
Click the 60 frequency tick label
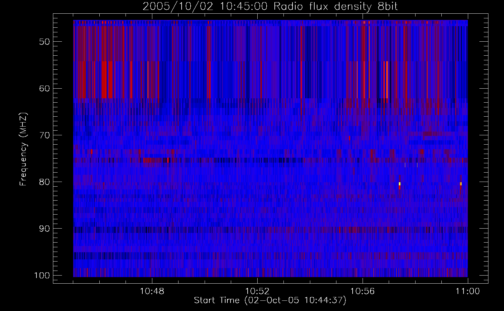tap(45, 88)
